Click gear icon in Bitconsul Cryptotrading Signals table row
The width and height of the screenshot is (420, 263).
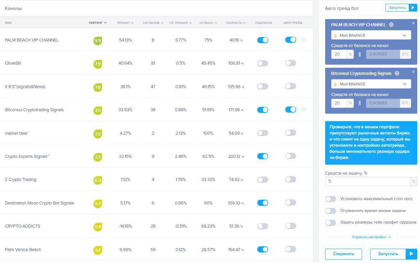click(304, 110)
